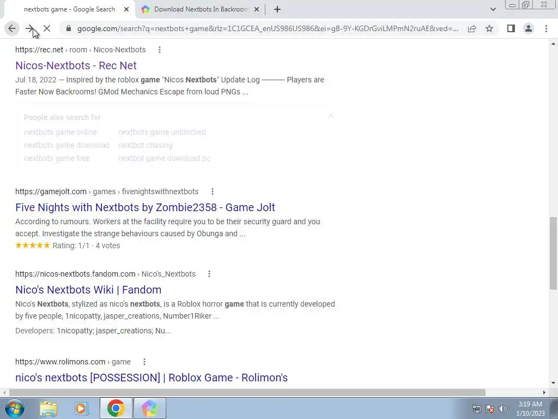View site information lock icon
This screenshot has height=419, width=558.
point(69,28)
